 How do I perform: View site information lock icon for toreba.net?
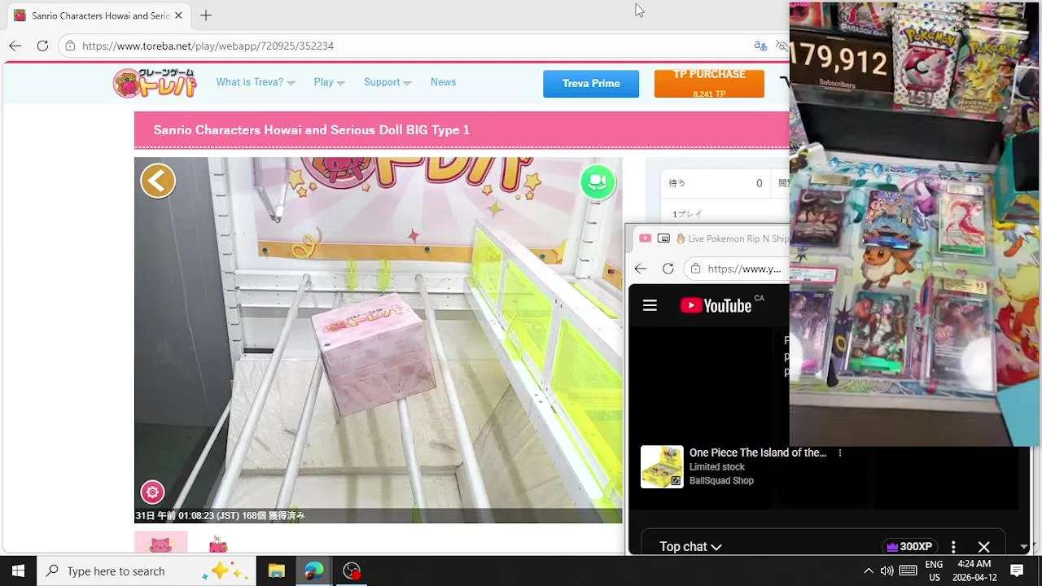(x=70, y=46)
